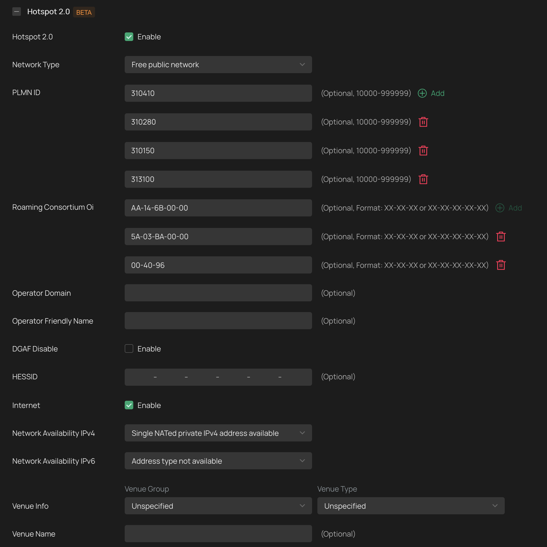Image resolution: width=547 pixels, height=547 pixels.
Task: Uncheck the Hotspot 2.0 Enable checkbox
Action: click(129, 37)
